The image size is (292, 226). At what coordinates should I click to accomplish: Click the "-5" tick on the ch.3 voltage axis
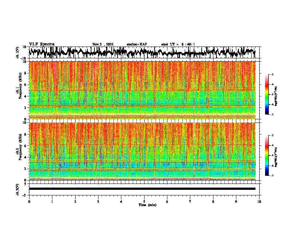[x=25, y=195]
